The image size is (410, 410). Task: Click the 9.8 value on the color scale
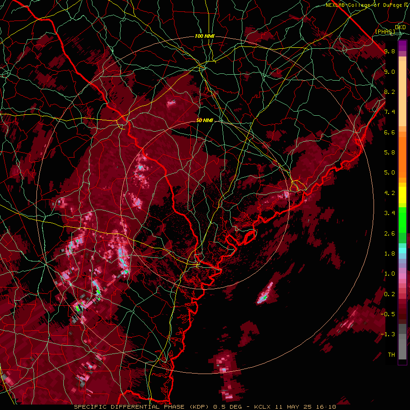click(x=389, y=51)
